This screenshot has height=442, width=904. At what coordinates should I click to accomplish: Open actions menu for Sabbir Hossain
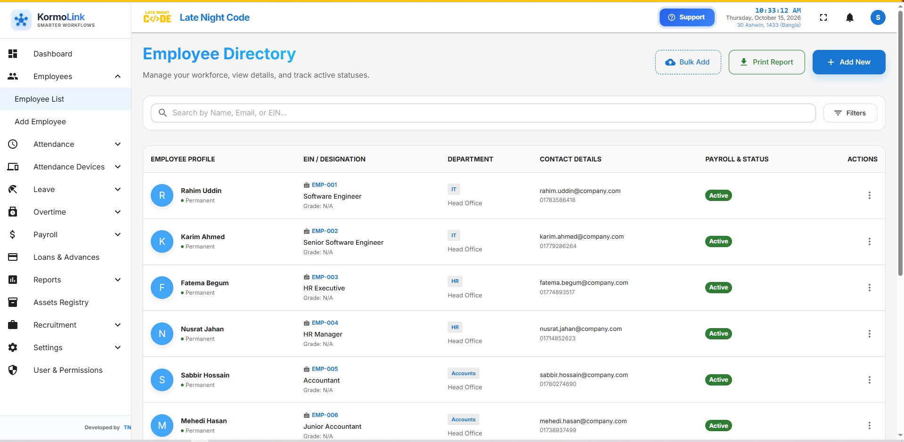tap(869, 380)
